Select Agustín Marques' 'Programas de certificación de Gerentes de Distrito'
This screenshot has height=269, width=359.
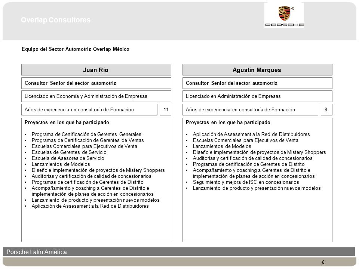249,164
